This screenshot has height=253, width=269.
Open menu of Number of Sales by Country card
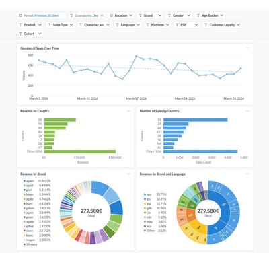point(247,111)
